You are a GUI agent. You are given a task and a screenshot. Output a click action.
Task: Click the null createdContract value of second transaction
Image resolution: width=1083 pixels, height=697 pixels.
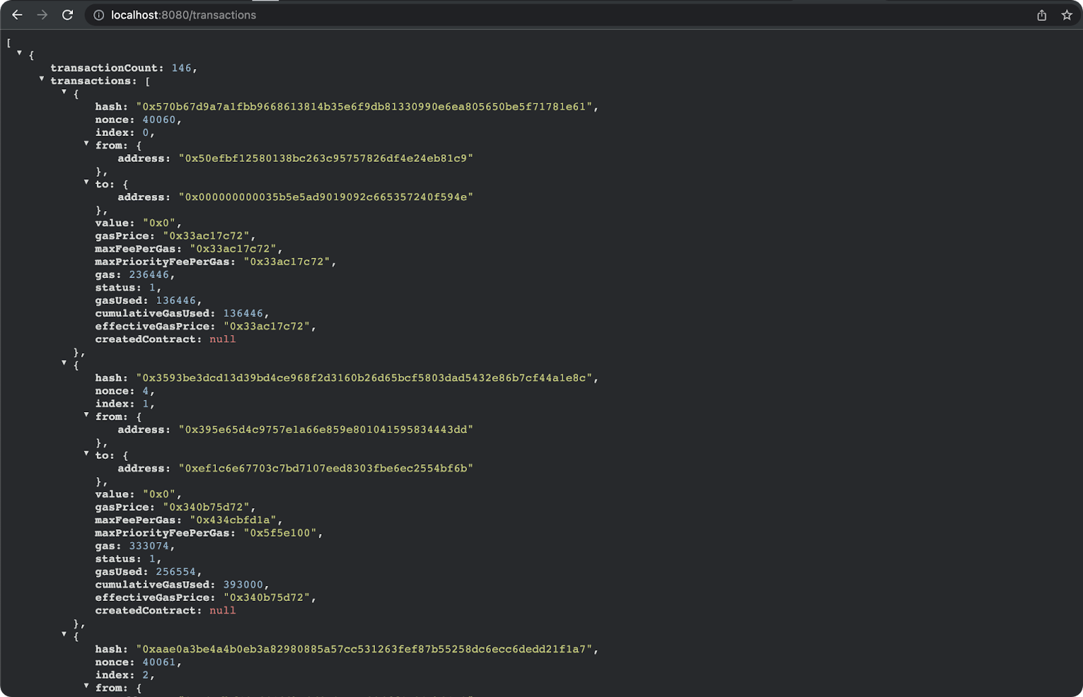(223, 610)
